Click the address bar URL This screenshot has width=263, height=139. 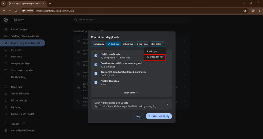tap(55, 11)
